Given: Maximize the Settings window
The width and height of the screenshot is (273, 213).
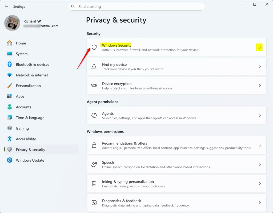Looking at the screenshot, I should [255, 4].
